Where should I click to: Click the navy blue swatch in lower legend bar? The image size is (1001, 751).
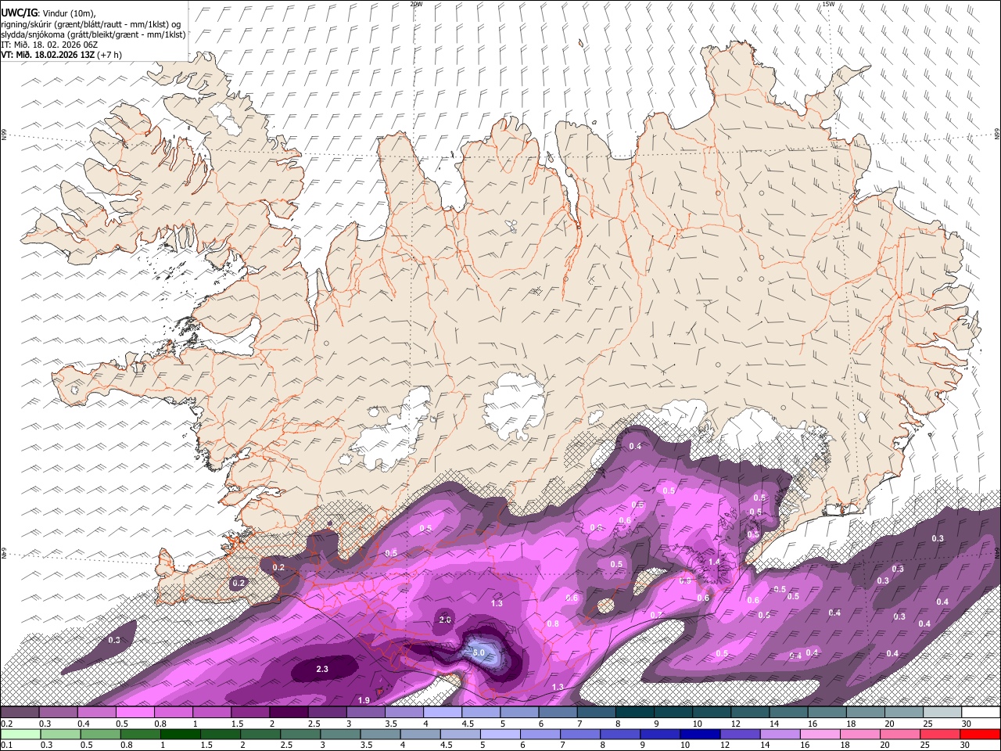coord(700,734)
